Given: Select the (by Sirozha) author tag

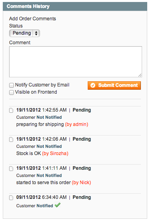Looking at the screenshot, I should (x=55, y=153).
